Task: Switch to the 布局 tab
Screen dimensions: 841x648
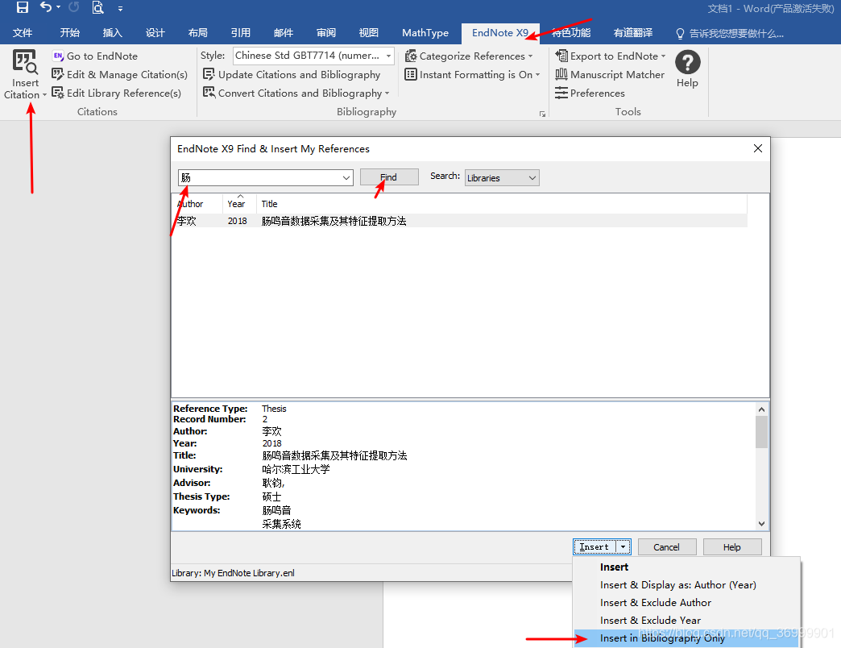Action: click(198, 33)
